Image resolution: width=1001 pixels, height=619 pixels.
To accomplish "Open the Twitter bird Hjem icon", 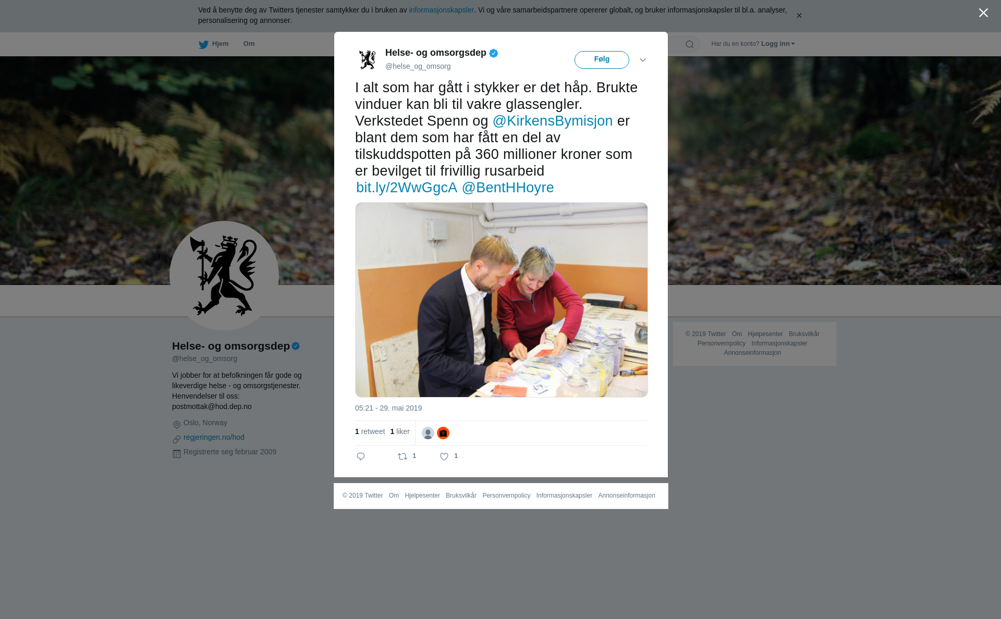I will tap(203, 44).
